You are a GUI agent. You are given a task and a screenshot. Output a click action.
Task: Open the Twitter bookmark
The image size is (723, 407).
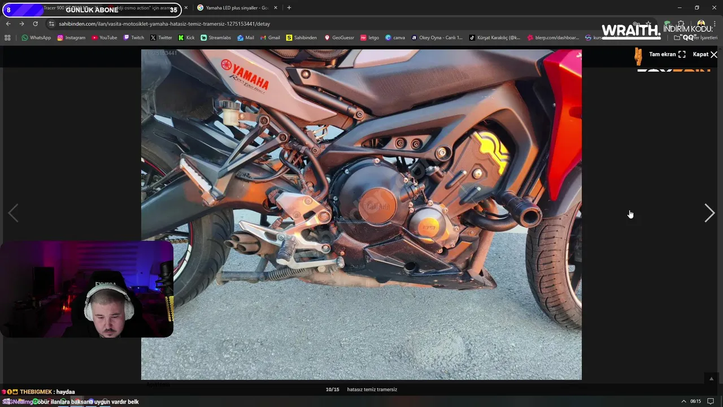[161, 37]
